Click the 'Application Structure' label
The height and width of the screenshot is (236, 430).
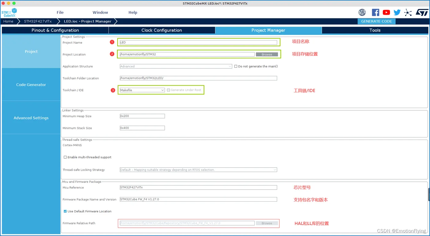(78, 66)
